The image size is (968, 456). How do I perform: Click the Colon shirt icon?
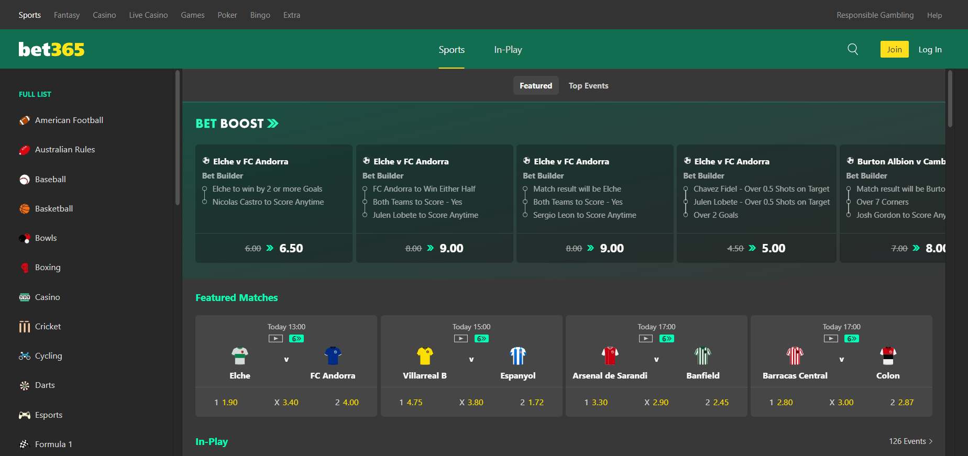point(888,355)
